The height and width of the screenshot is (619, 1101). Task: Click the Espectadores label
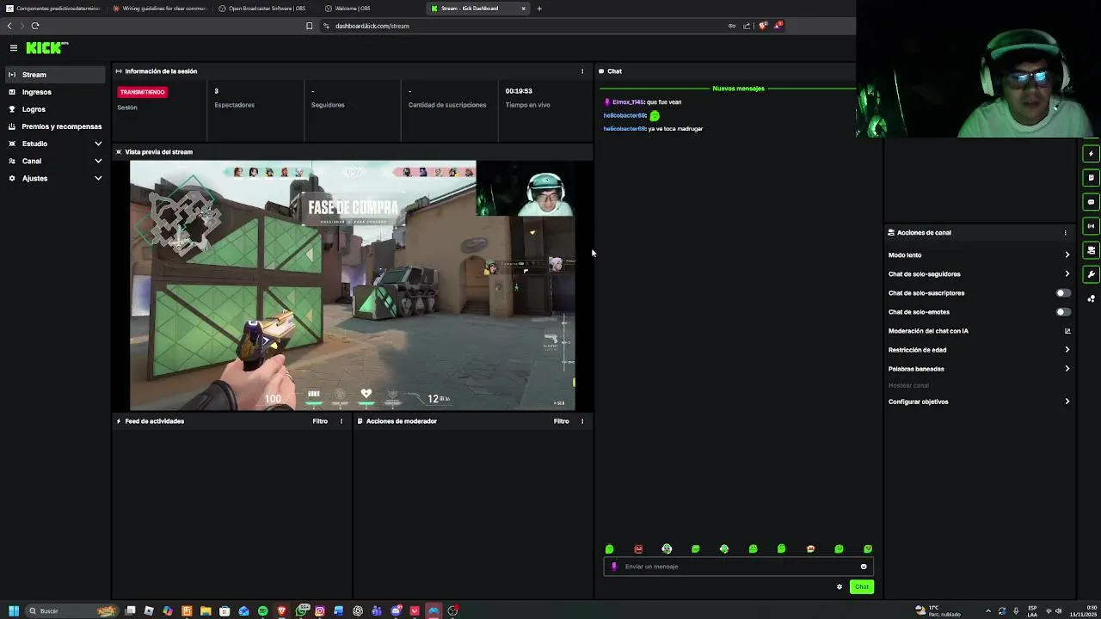click(x=234, y=105)
